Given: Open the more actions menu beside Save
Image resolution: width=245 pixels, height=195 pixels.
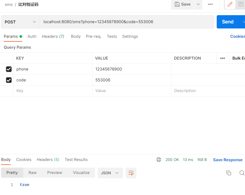Looking at the screenshot, I should [210, 4].
